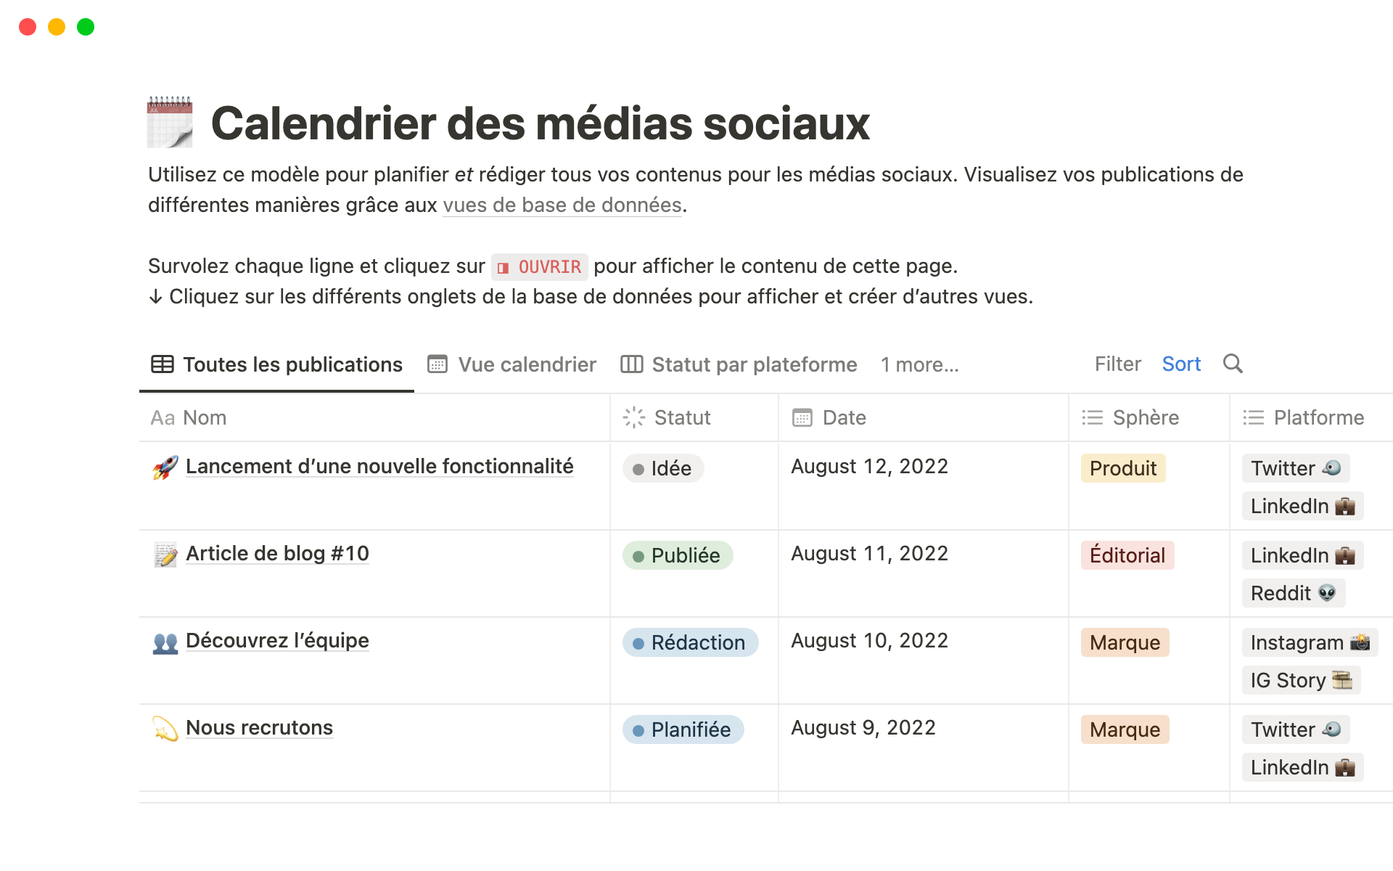Switch to Vue calendrier tab
The image size is (1393, 871).
tap(512, 364)
